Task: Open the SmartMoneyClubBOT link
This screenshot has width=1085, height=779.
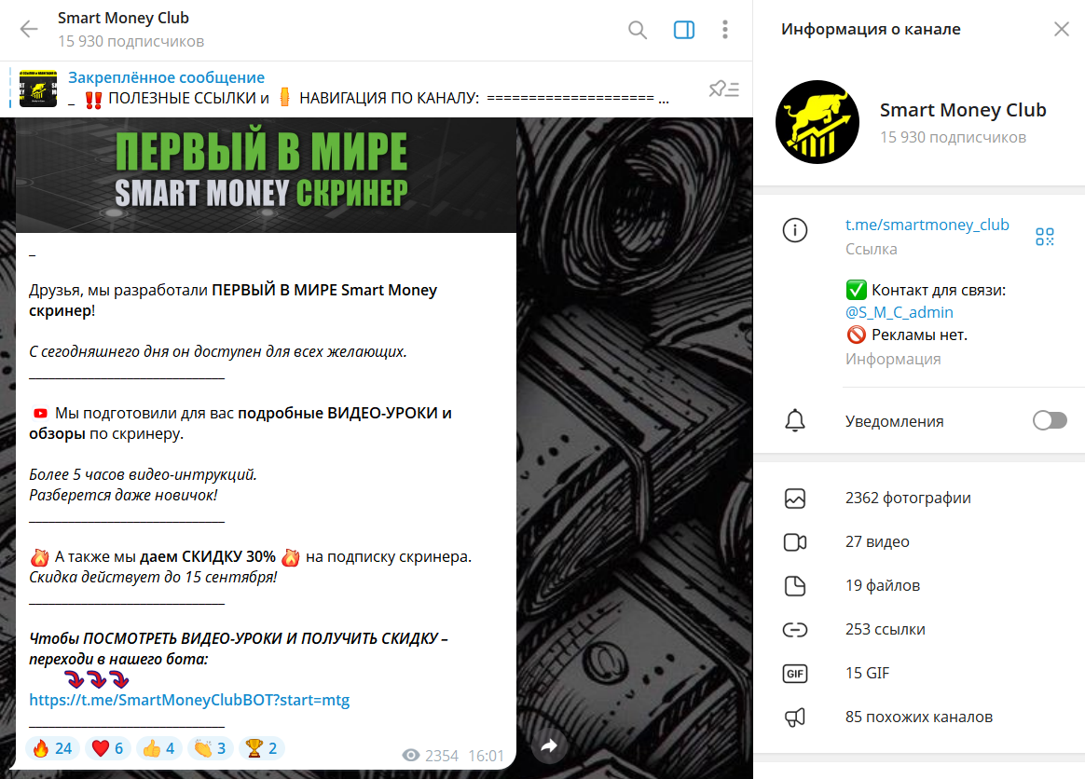Action: (189, 700)
